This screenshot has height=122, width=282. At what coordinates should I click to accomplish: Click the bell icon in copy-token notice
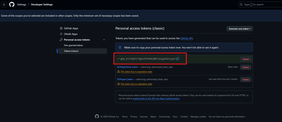tap(120, 47)
